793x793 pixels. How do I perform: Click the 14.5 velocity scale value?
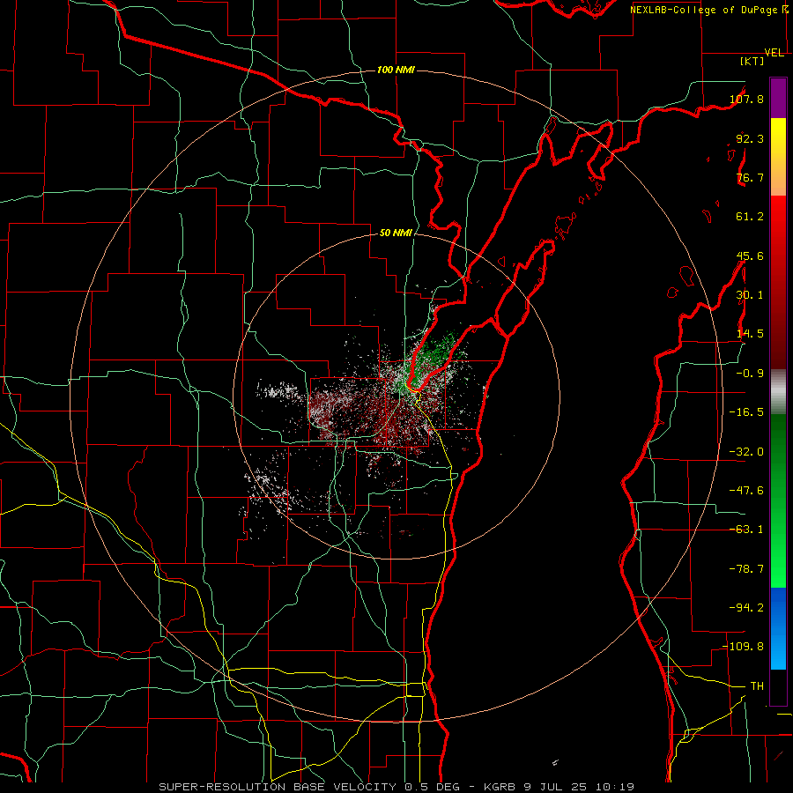(x=750, y=334)
